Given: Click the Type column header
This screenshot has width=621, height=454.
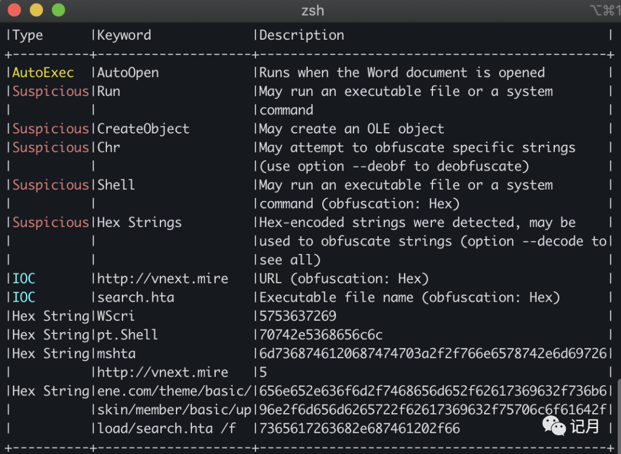Looking at the screenshot, I should coord(28,36).
